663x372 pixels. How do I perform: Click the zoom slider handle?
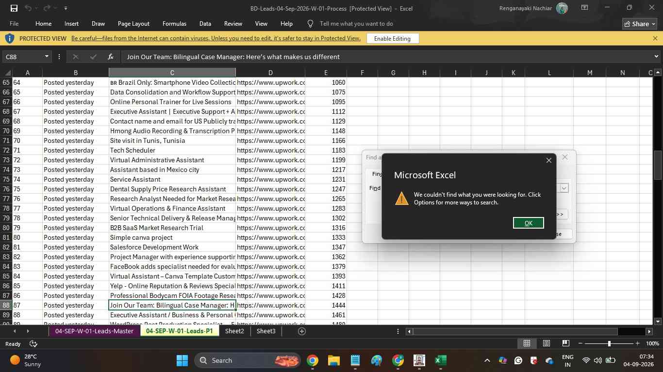[x=609, y=343]
